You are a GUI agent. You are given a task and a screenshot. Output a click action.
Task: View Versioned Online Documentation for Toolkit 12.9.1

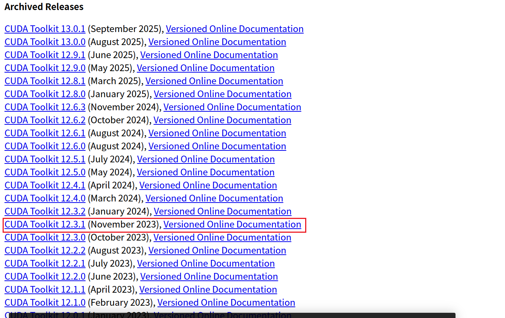click(x=209, y=55)
